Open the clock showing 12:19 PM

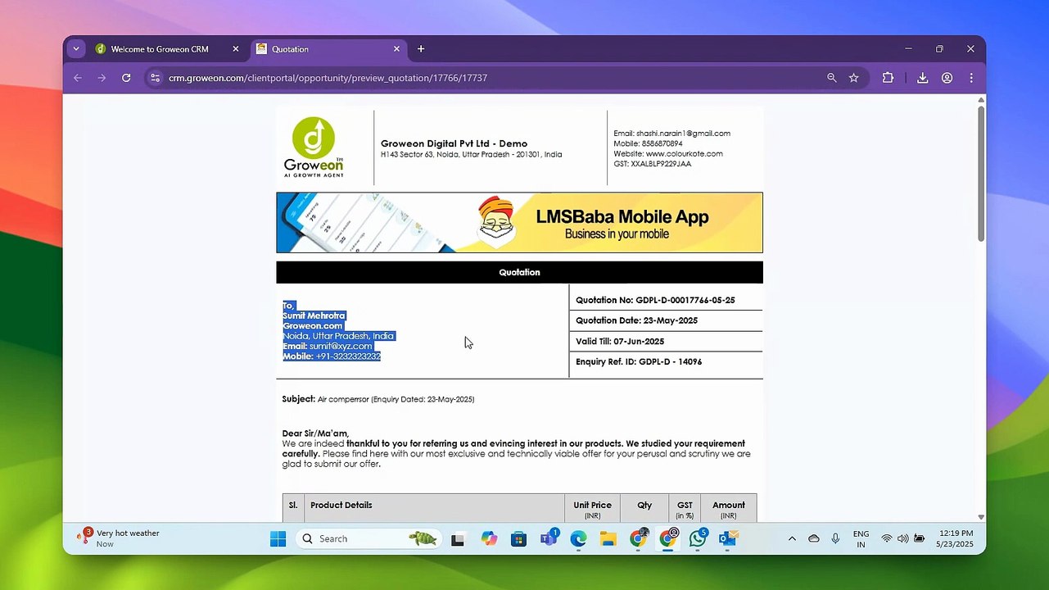956,538
